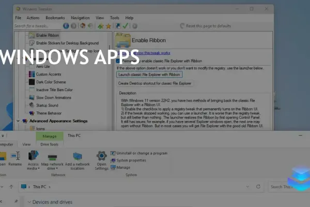Collapse Advanced Appearance Settings category
Screen dimensions: 310x207
point(18,121)
